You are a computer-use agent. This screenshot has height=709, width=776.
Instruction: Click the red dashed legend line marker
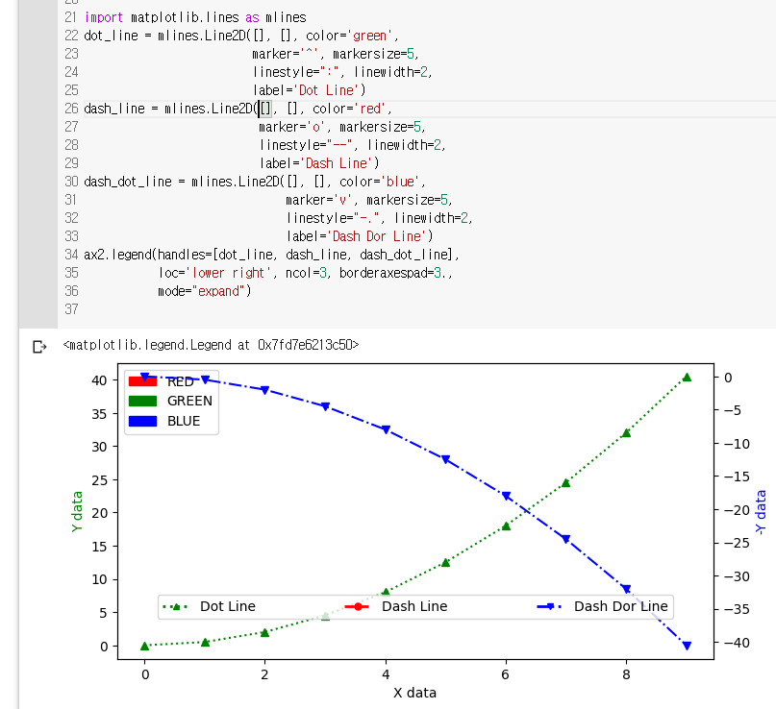357,606
